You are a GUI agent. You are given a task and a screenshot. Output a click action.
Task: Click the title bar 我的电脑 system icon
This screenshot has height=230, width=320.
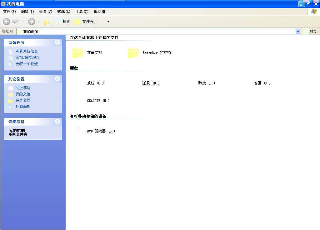click(3, 4)
